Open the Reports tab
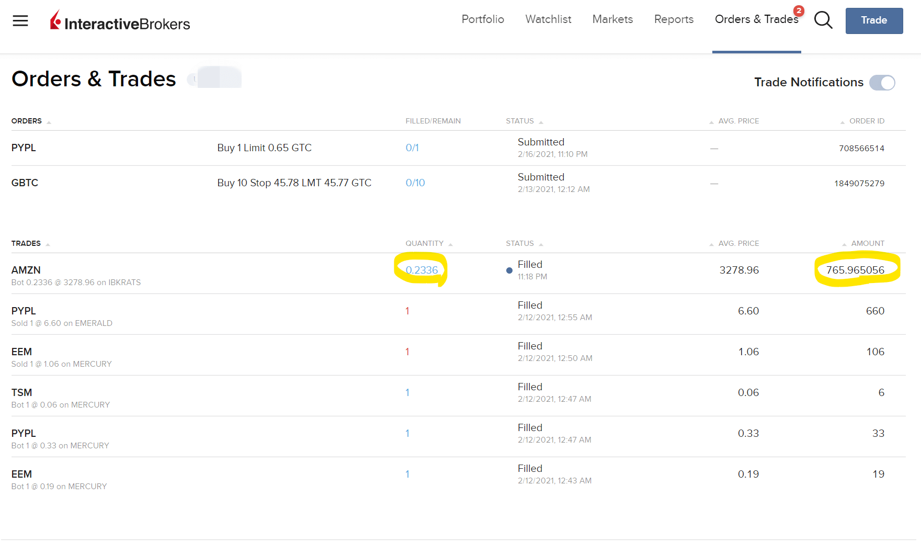921x542 pixels. pyautogui.click(x=674, y=19)
